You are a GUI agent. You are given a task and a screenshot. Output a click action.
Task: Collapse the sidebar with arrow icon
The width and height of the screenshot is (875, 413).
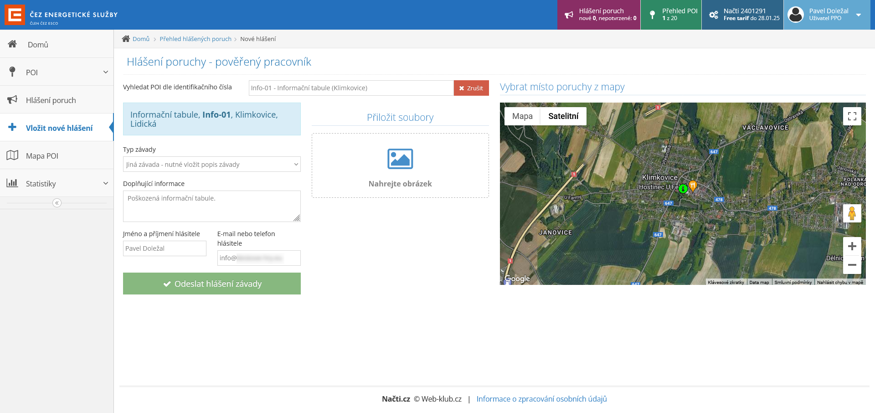tap(57, 203)
